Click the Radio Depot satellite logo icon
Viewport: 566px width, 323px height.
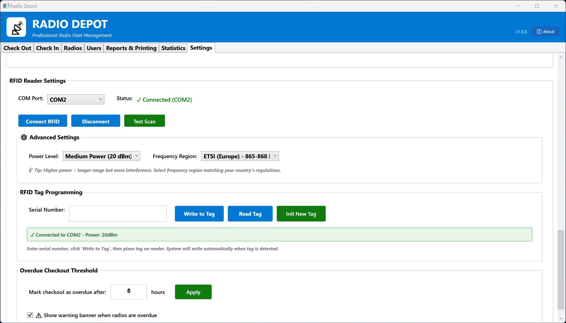tap(16, 27)
